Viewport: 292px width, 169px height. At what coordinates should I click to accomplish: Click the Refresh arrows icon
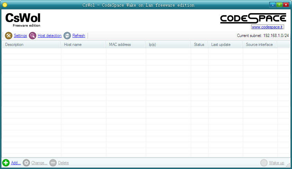coord(67,36)
